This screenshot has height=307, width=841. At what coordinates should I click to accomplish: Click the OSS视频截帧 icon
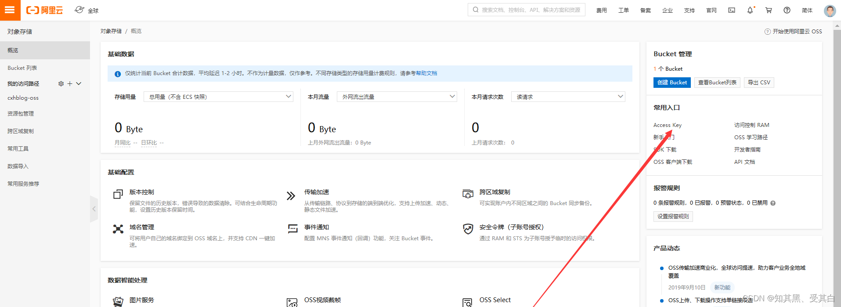click(292, 302)
